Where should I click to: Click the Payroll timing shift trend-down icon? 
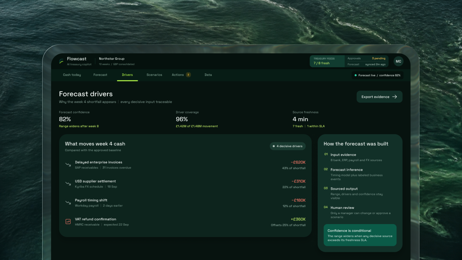pos(68,203)
